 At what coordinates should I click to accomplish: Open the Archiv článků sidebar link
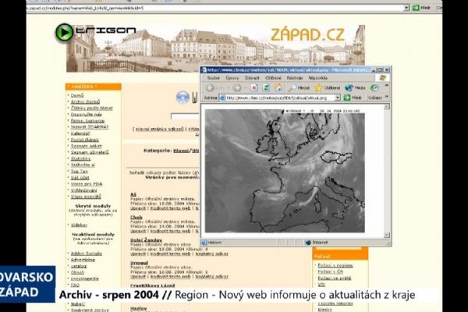tap(85, 102)
